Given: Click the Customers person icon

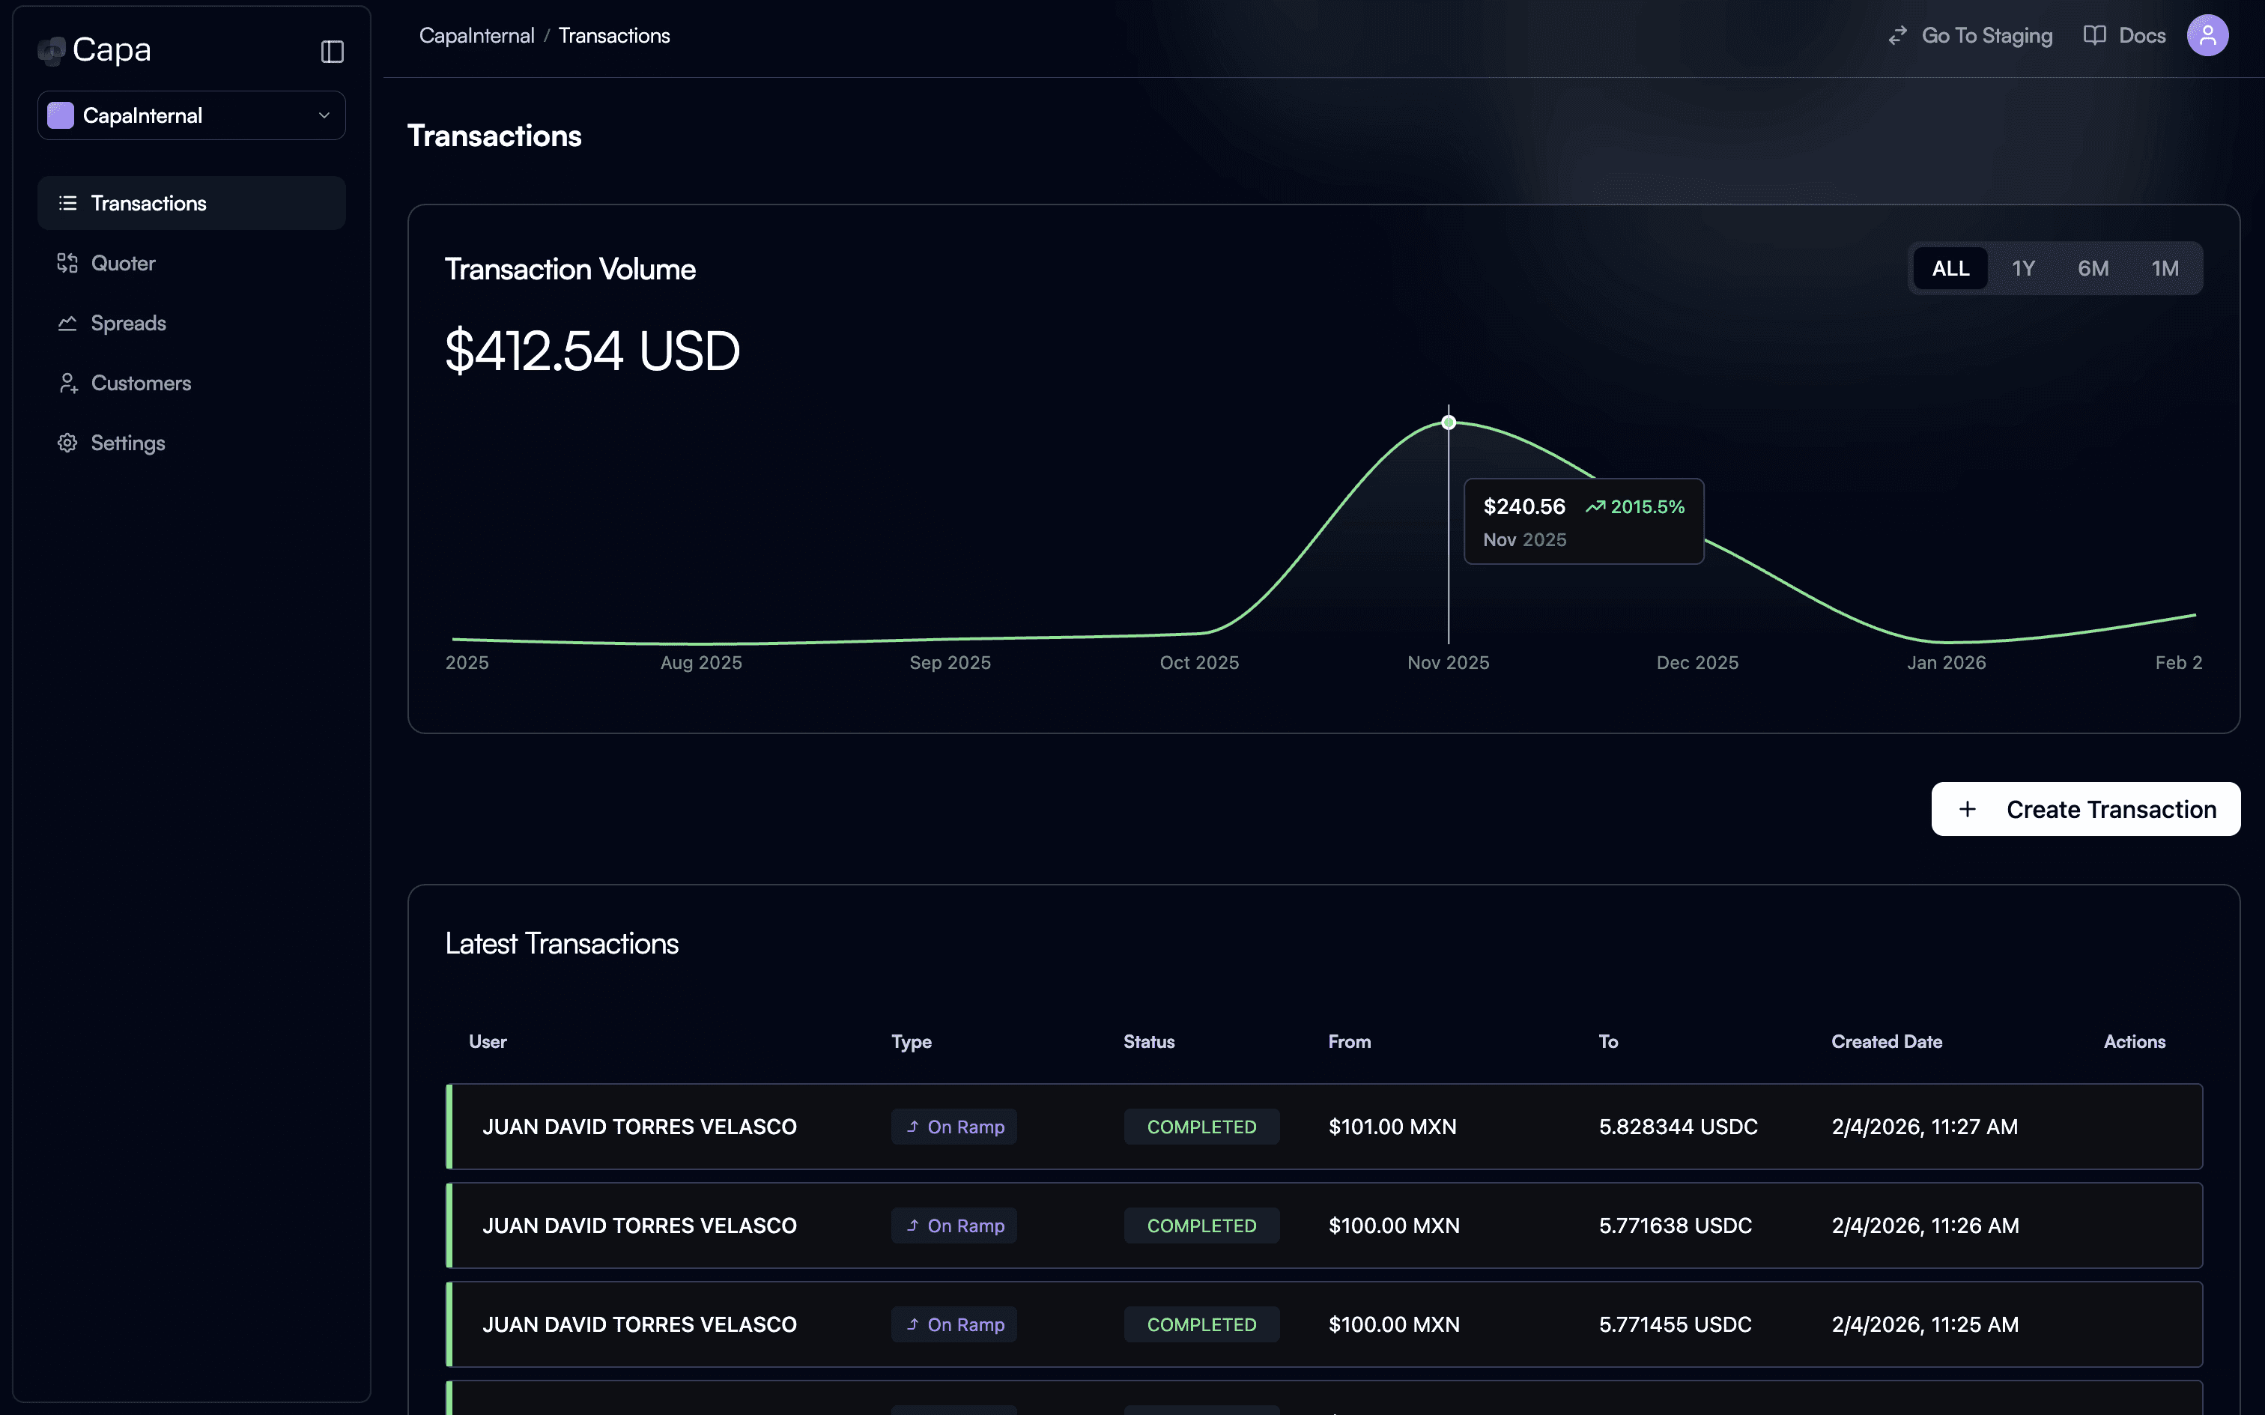Looking at the screenshot, I should click(67, 383).
